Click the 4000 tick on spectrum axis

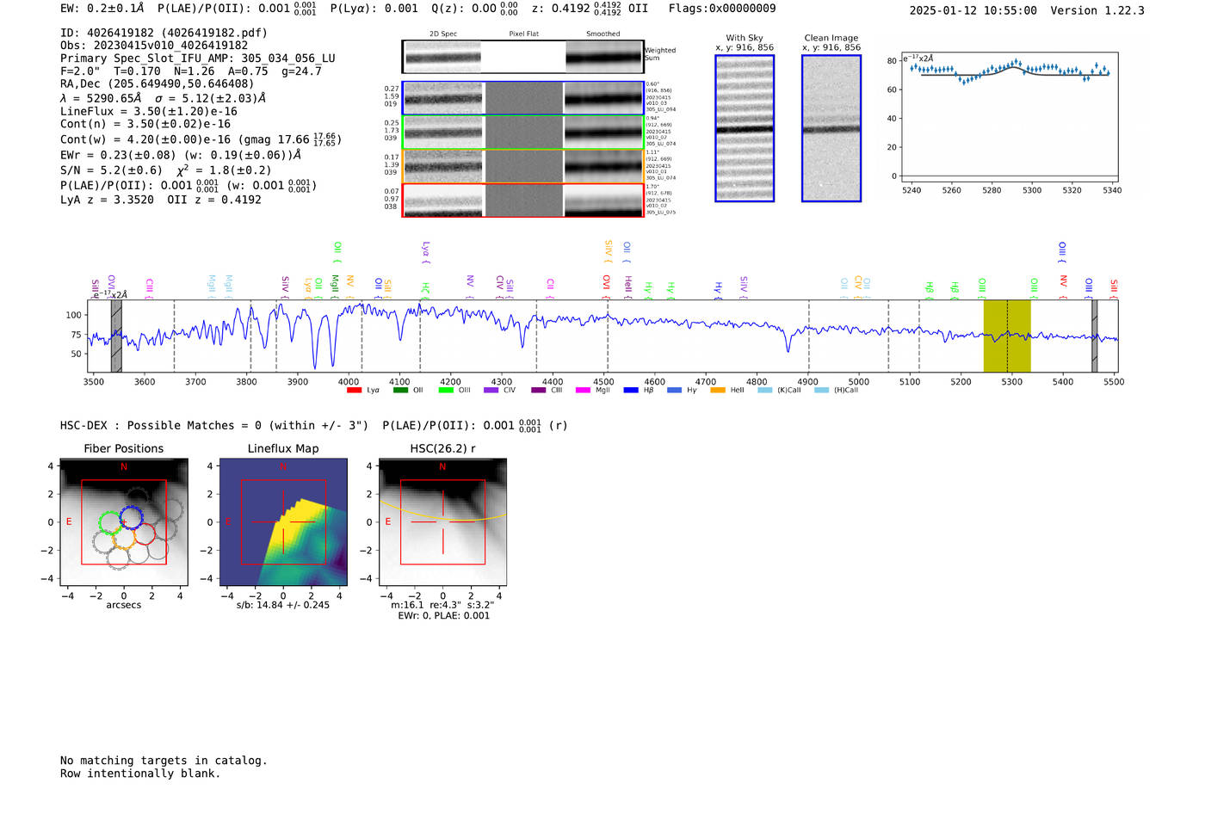pos(349,381)
